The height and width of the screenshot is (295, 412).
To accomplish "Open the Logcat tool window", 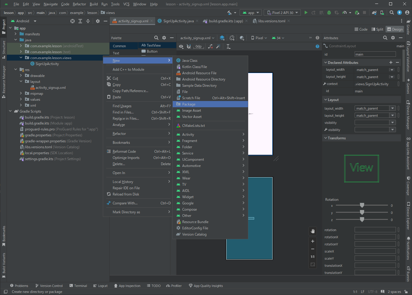I will (100, 286).
